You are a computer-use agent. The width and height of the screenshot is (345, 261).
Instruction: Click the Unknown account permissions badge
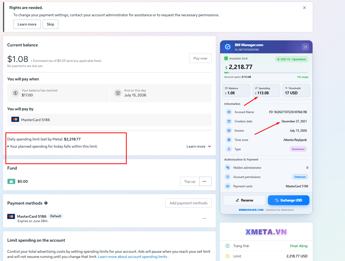(300, 177)
